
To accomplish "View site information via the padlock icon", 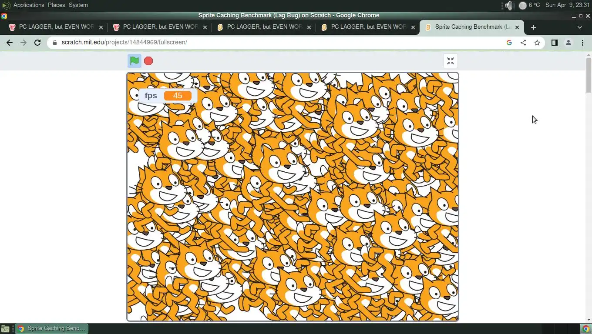I will pos(55,43).
